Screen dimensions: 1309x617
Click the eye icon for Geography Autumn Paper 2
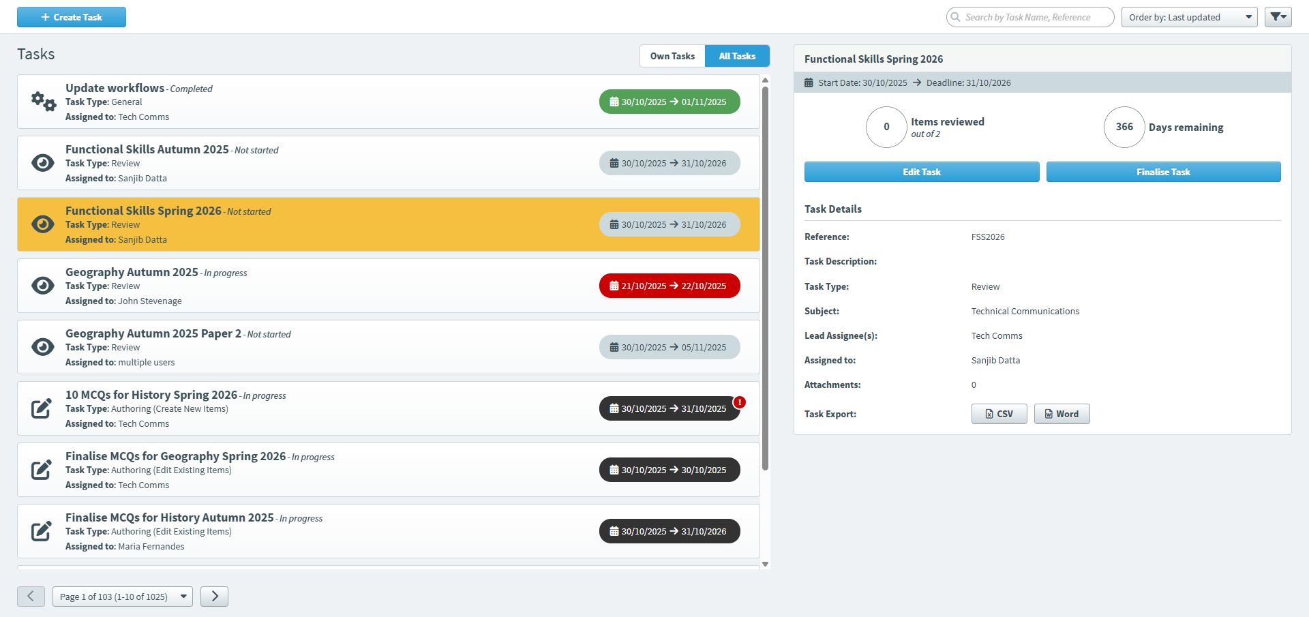[43, 347]
